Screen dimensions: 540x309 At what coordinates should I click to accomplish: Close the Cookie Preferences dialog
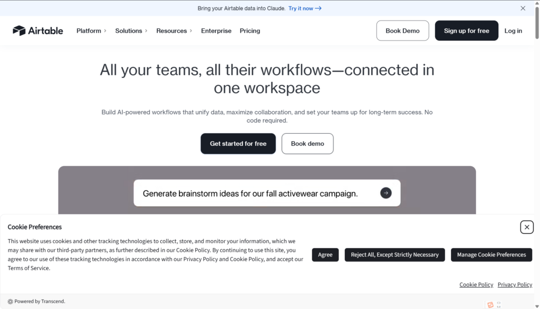coord(527,227)
